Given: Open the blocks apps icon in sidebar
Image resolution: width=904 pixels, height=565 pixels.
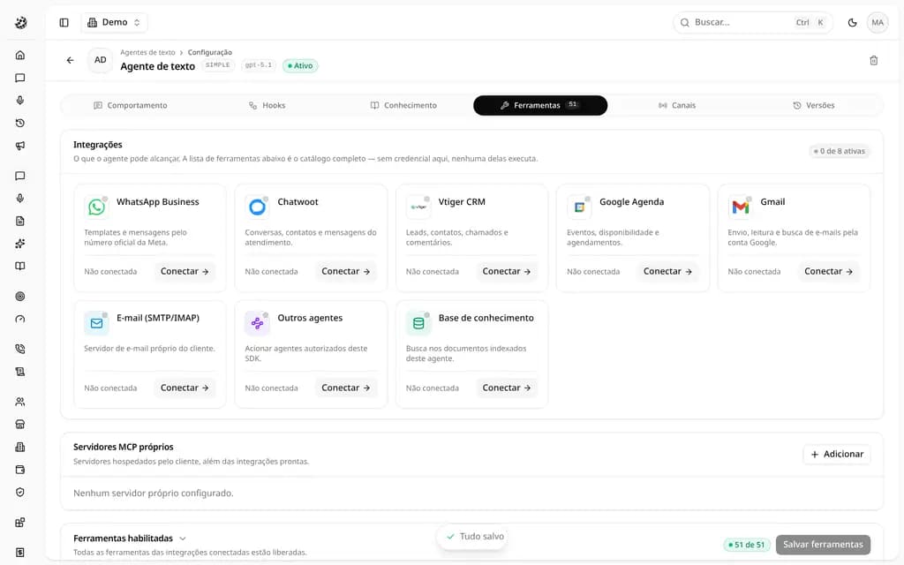Looking at the screenshot, I should [20, 523].
